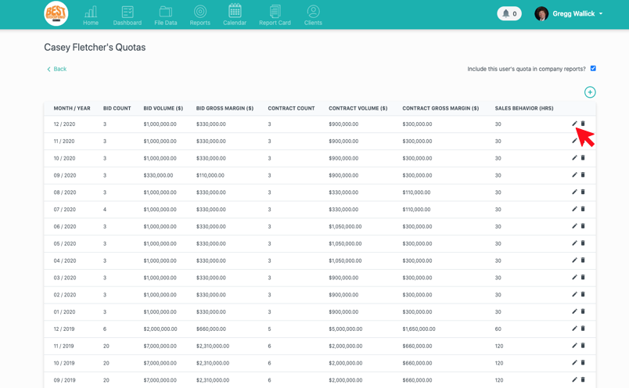Image resolution: width=629 pixels, height=388 pixels.
Task: Click the Bid Gross Margin ($) header
Action: click(225, 108)
